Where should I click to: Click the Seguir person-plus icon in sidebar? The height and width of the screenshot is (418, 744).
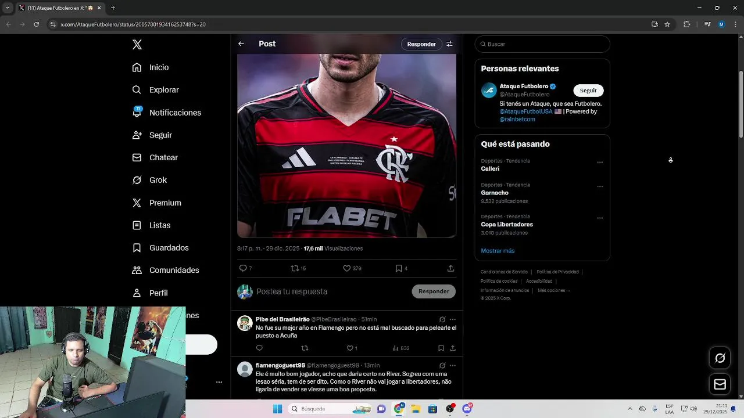pyautogui.click(x=137, y=135)
